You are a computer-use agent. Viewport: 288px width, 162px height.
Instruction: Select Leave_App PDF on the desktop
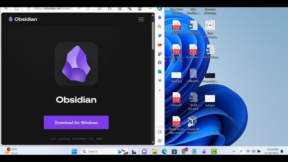tap(176, 53)
